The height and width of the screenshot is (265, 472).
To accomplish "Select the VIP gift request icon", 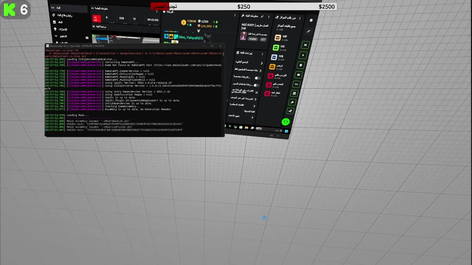I will coord(278,38).
